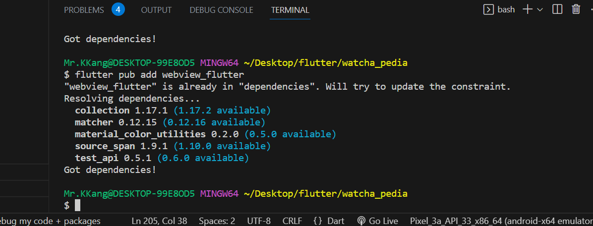
Task: Open the OUTPUT tab
Action: (x=156, y=10)
